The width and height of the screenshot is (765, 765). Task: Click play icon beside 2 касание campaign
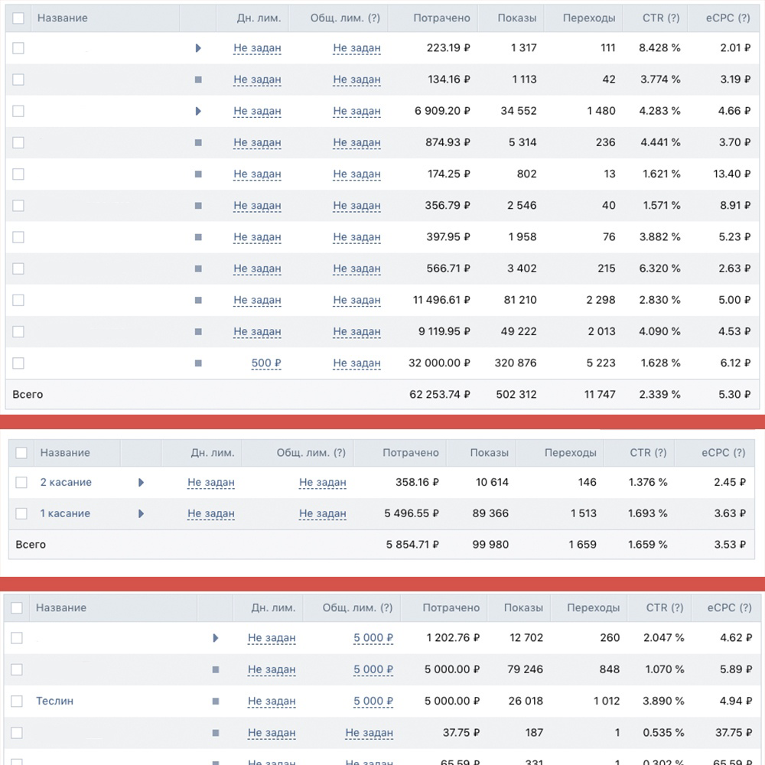pyautogui.click(x=141, y=482)
